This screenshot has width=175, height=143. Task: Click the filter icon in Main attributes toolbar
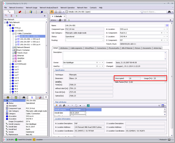point(56,106)
